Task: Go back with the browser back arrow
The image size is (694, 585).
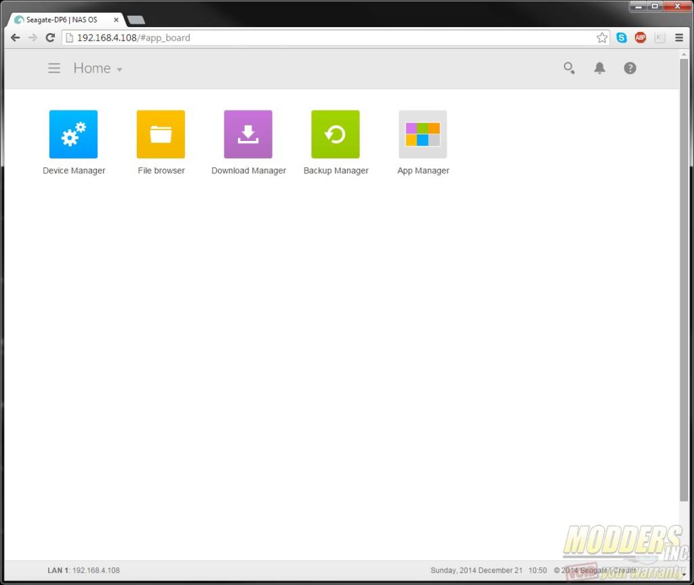Action: pyautogui.click(x=15, y=38)
